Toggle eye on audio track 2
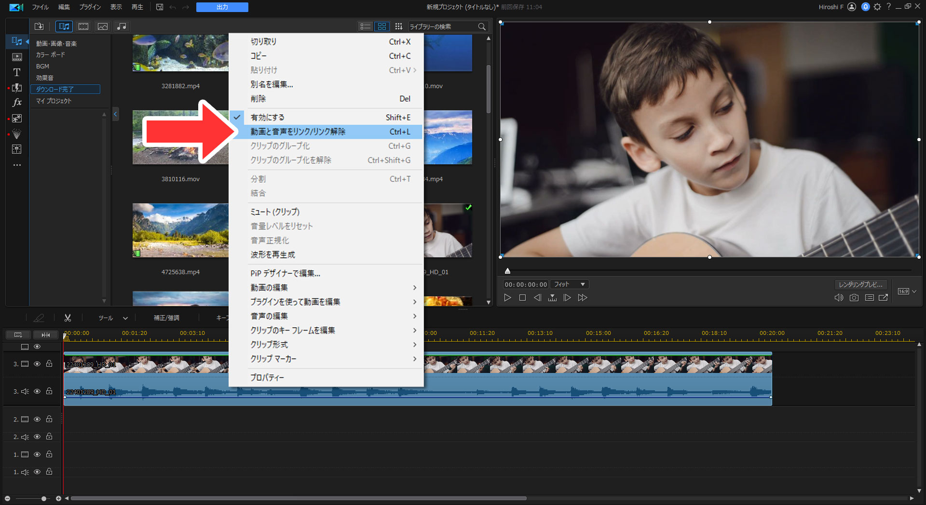Viewport: 926px width, 505px height. (x=37, y=437)
